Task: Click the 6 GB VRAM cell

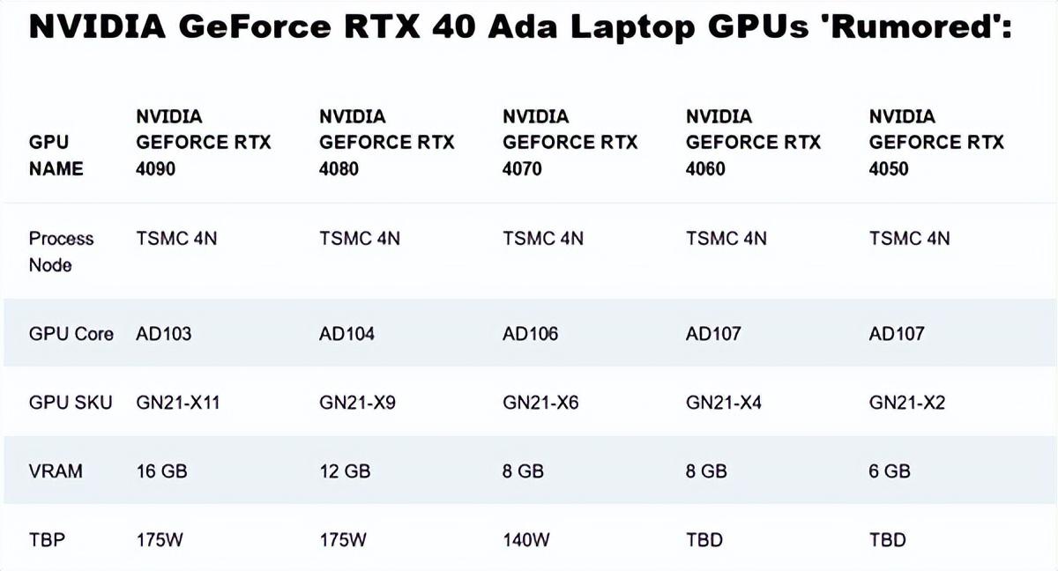Action: 890,471
